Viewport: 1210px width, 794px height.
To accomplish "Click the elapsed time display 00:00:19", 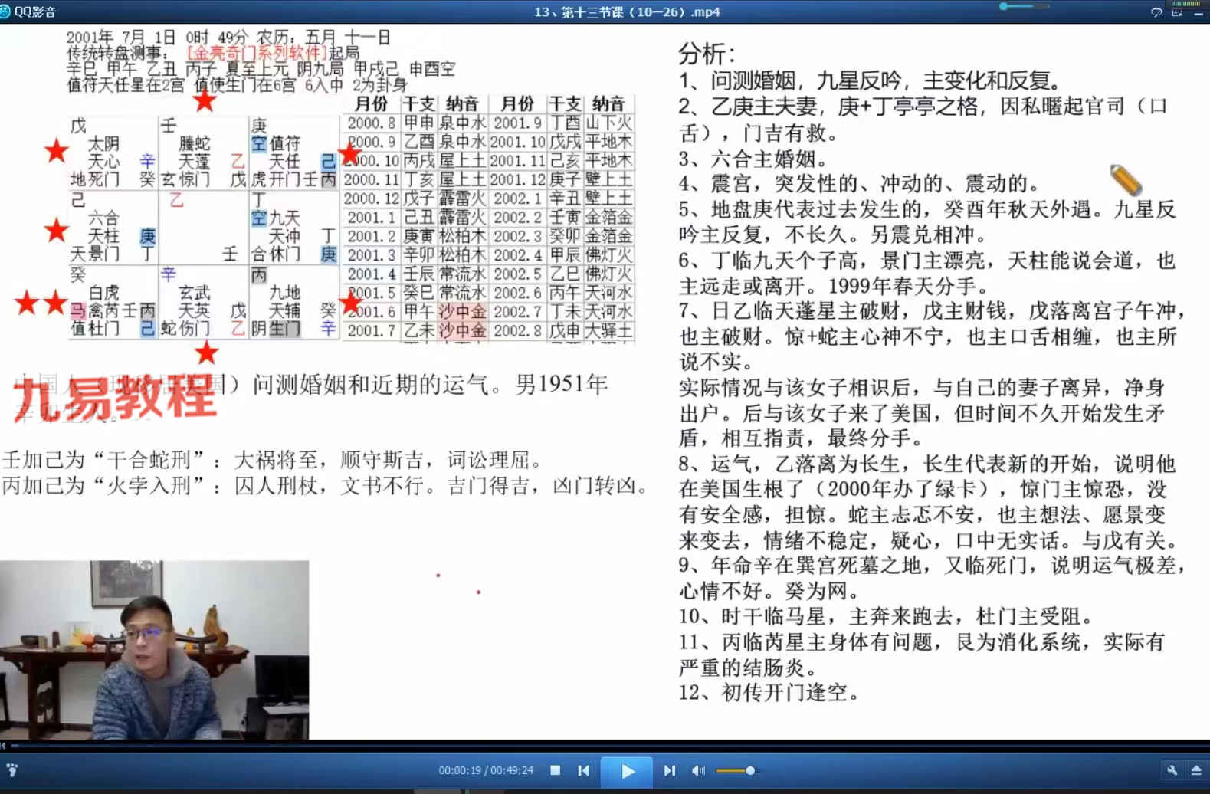I will [x=459, y=770].
